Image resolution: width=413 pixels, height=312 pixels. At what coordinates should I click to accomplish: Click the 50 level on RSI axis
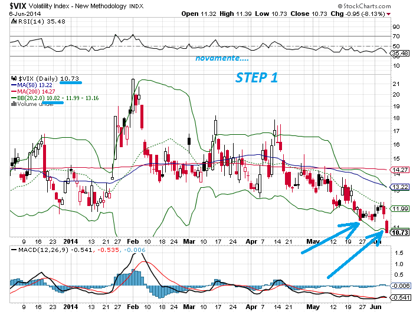396,47
